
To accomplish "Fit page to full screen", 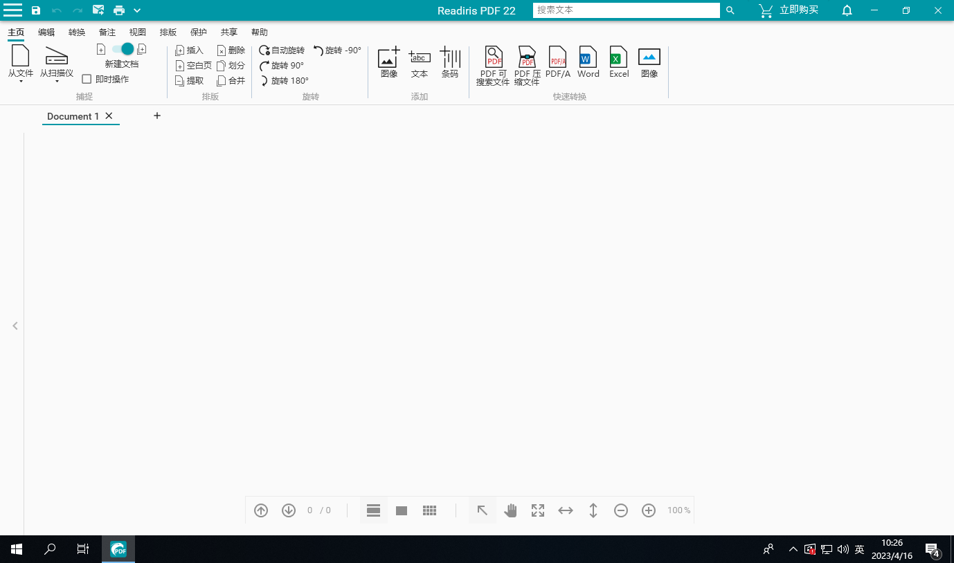I will pos(538,510).
